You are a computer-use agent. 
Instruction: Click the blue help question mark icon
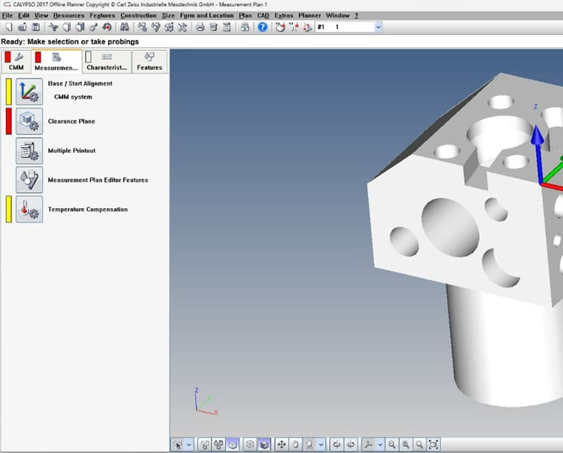tap(262, 27)
